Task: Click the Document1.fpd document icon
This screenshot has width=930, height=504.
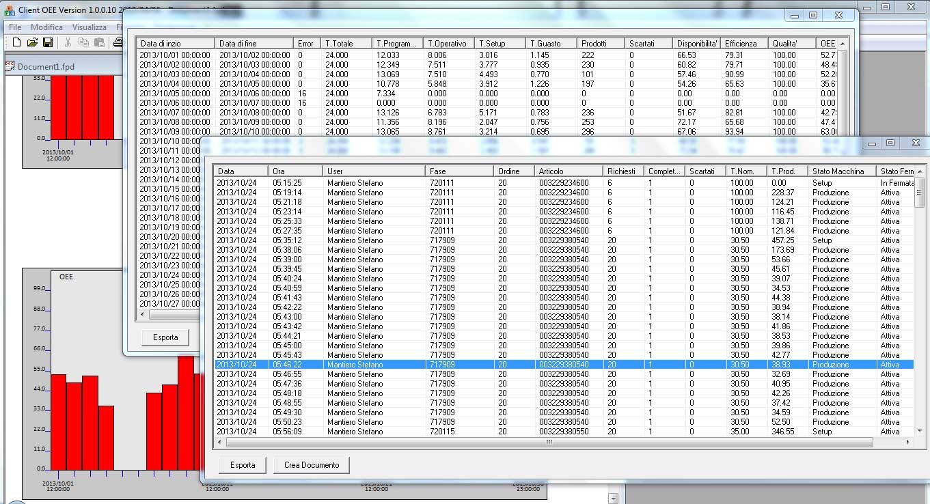Action: click(x=10, y=66)
